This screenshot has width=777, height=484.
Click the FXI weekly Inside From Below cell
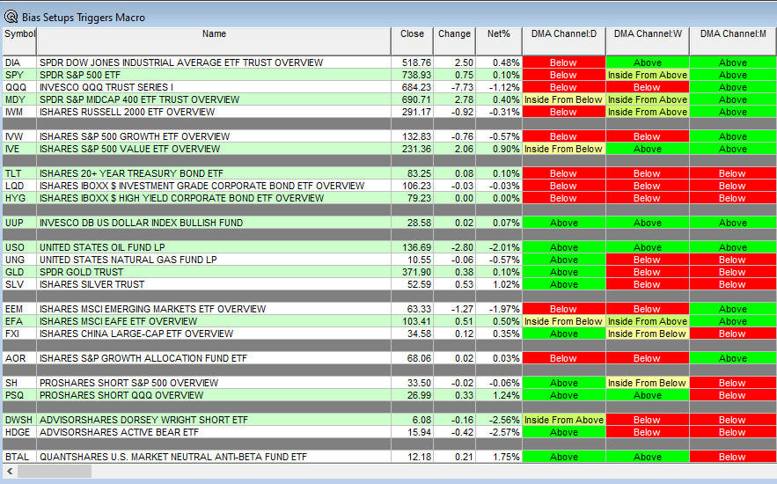click(x=648, y=334)
